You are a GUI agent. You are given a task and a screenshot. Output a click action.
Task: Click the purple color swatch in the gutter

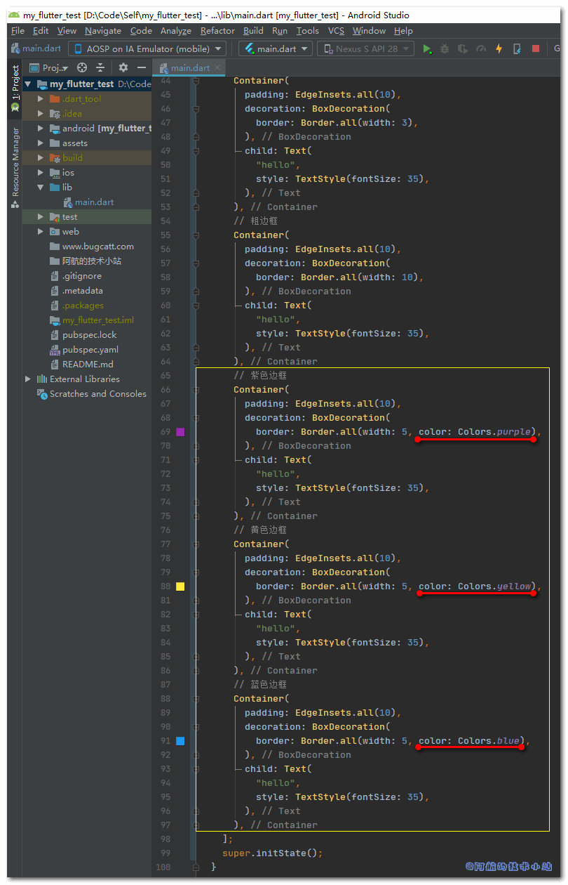pos(180,432)
